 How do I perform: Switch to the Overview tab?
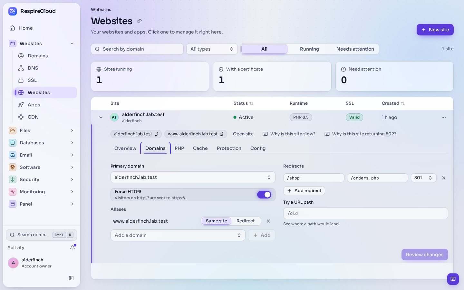click(x=125, y=148)
